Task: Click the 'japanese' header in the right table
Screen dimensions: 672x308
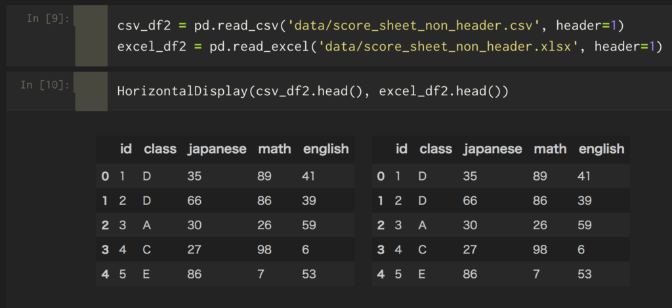Action: pyautogui.click(x=492, y=149)
